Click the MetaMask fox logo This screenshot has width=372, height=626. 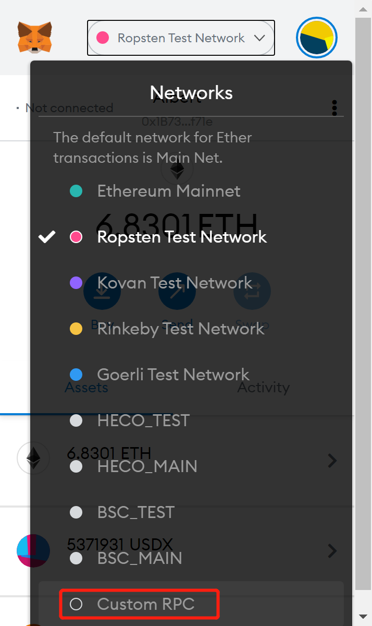[35, 37]
